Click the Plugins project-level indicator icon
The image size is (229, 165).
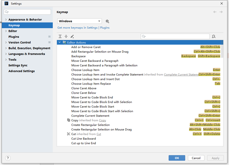click(50, 37)
